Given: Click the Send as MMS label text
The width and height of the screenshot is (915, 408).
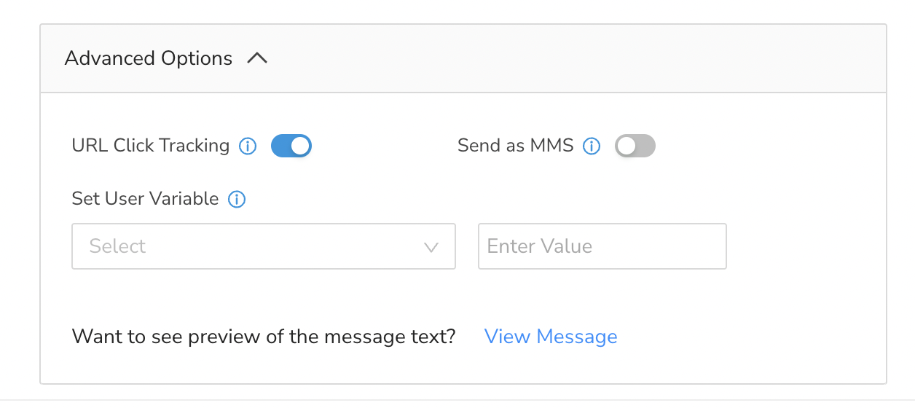Looking at the screenshot, I should (516, 146).
